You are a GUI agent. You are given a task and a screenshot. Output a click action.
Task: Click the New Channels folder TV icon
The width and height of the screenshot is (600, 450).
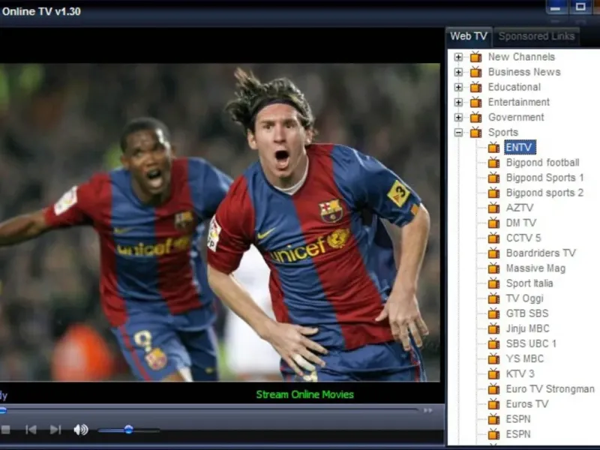[x=475, y=57]
